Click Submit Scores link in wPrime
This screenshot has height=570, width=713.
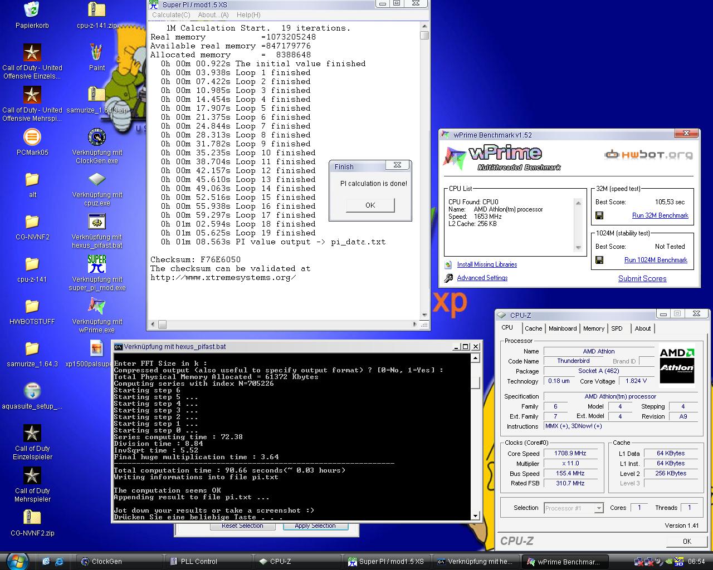click(x=642, y=278)
